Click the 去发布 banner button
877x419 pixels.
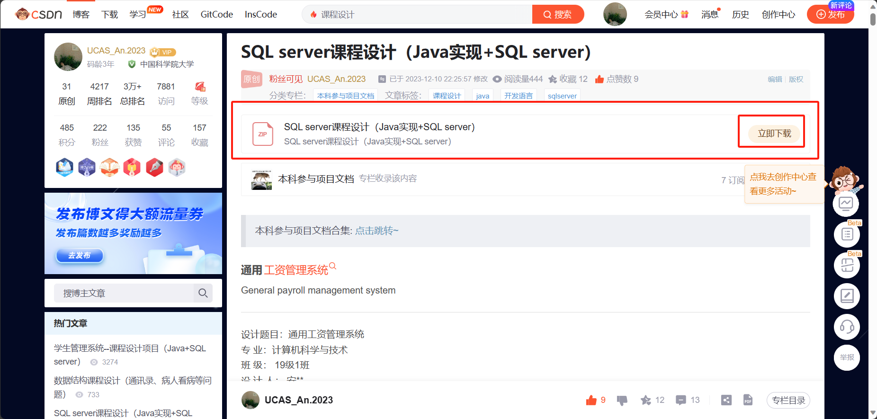80,255
